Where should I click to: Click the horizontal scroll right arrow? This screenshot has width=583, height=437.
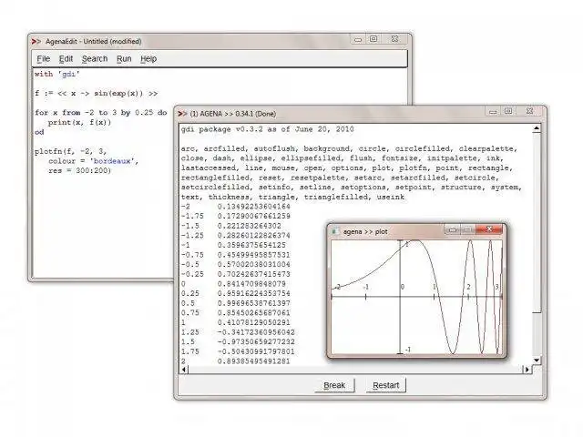(x=527, y=370)
